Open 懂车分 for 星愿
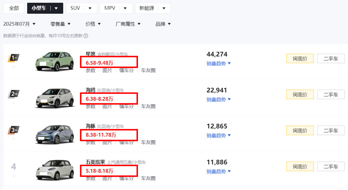 [x=126, y=70]
